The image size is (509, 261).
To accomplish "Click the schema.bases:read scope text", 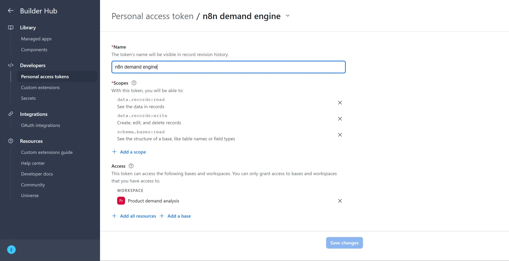I will coord(141,132).
